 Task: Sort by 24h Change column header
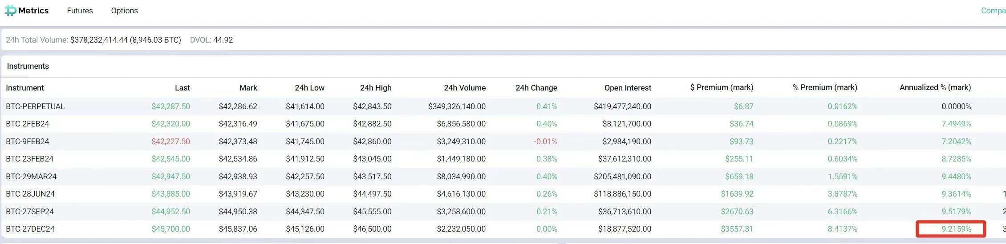(x=536, y=88)
